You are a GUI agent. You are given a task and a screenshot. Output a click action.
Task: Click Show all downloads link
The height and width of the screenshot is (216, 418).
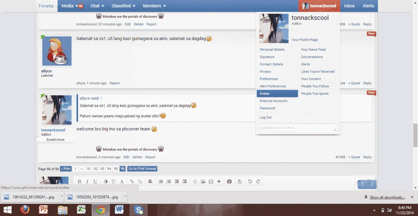pos(387,197)
